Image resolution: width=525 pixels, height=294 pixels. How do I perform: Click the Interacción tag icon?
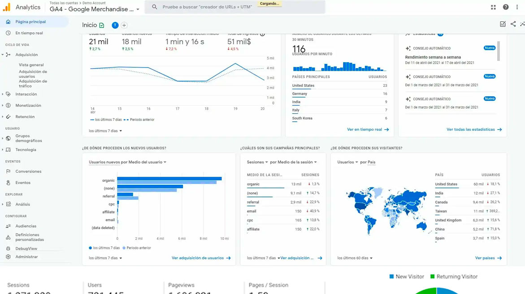point(8,94)
